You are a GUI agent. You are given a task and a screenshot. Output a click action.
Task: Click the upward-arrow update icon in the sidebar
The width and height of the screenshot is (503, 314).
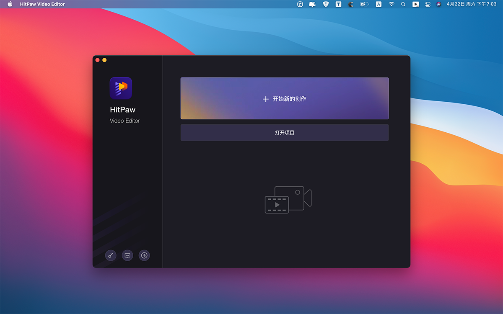coord(144,255)
